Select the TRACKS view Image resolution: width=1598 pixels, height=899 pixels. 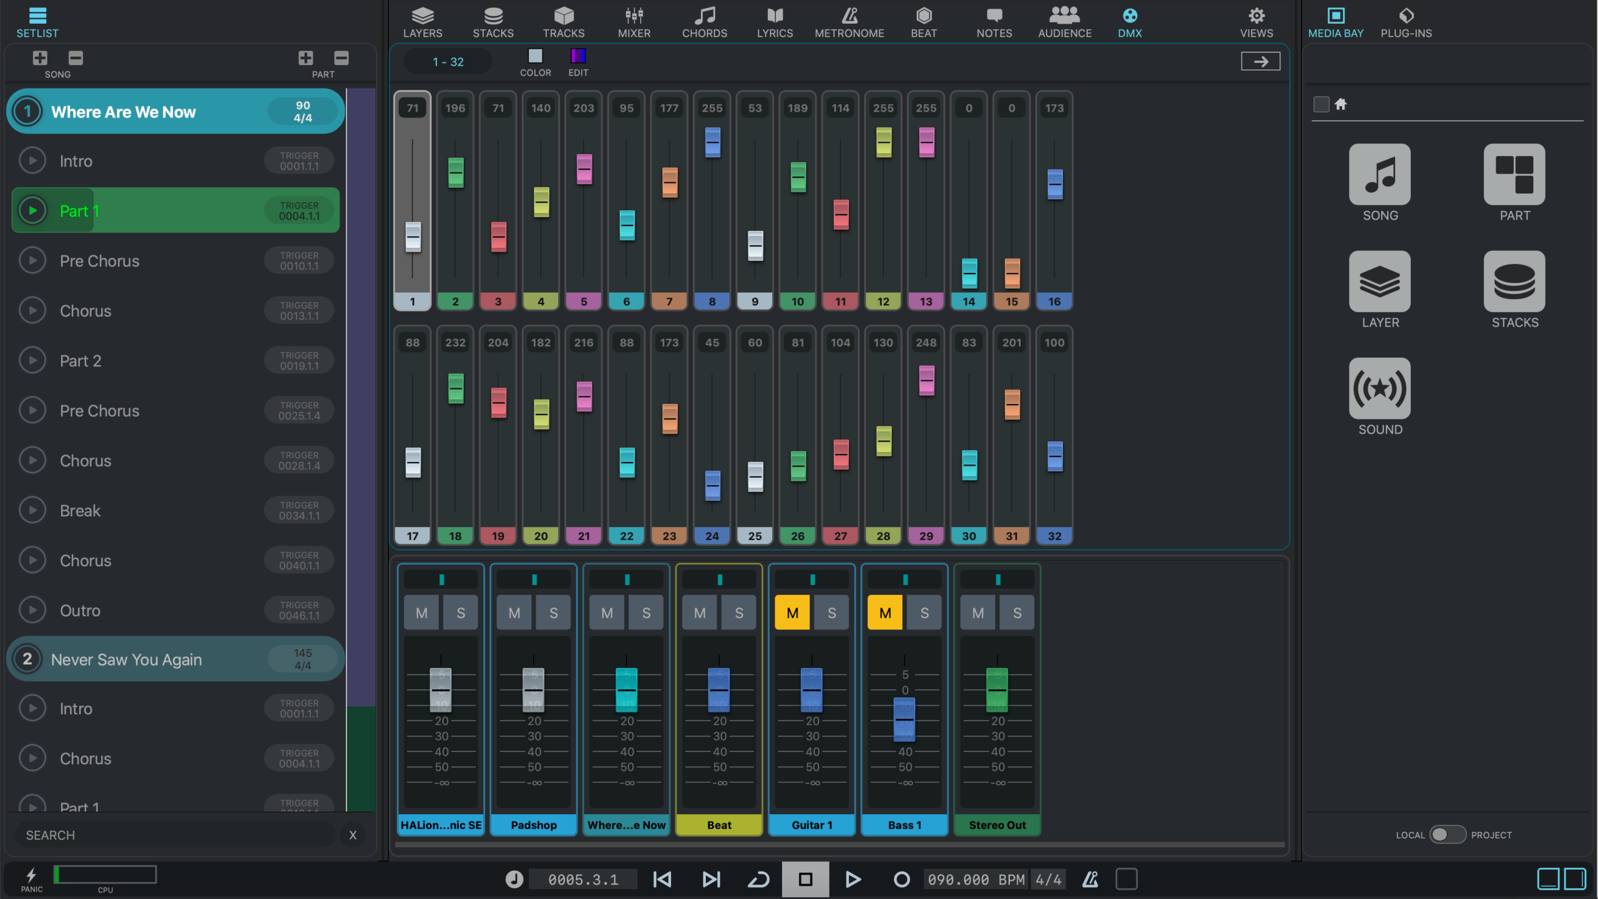tap(563, 22)
